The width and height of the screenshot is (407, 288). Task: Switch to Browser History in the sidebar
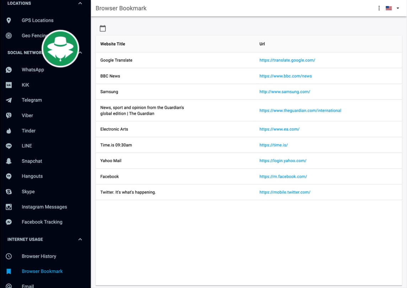point(39,256)
